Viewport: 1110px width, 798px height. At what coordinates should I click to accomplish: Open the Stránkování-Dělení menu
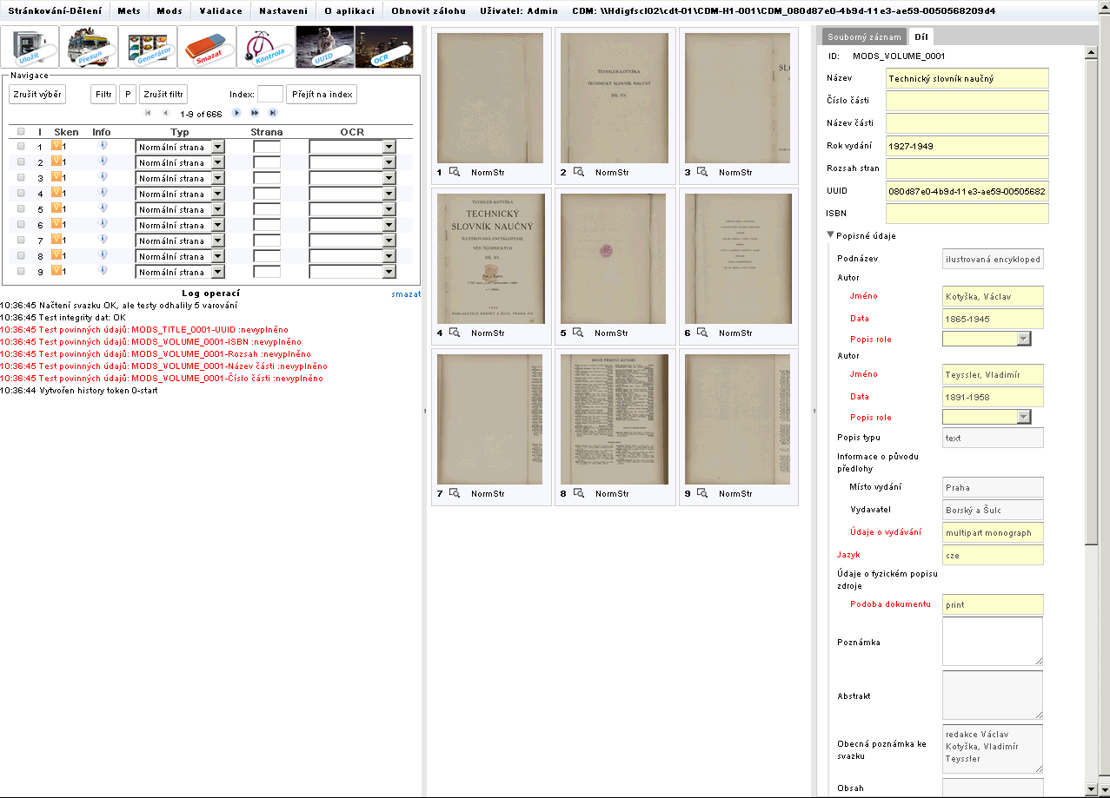56,11
